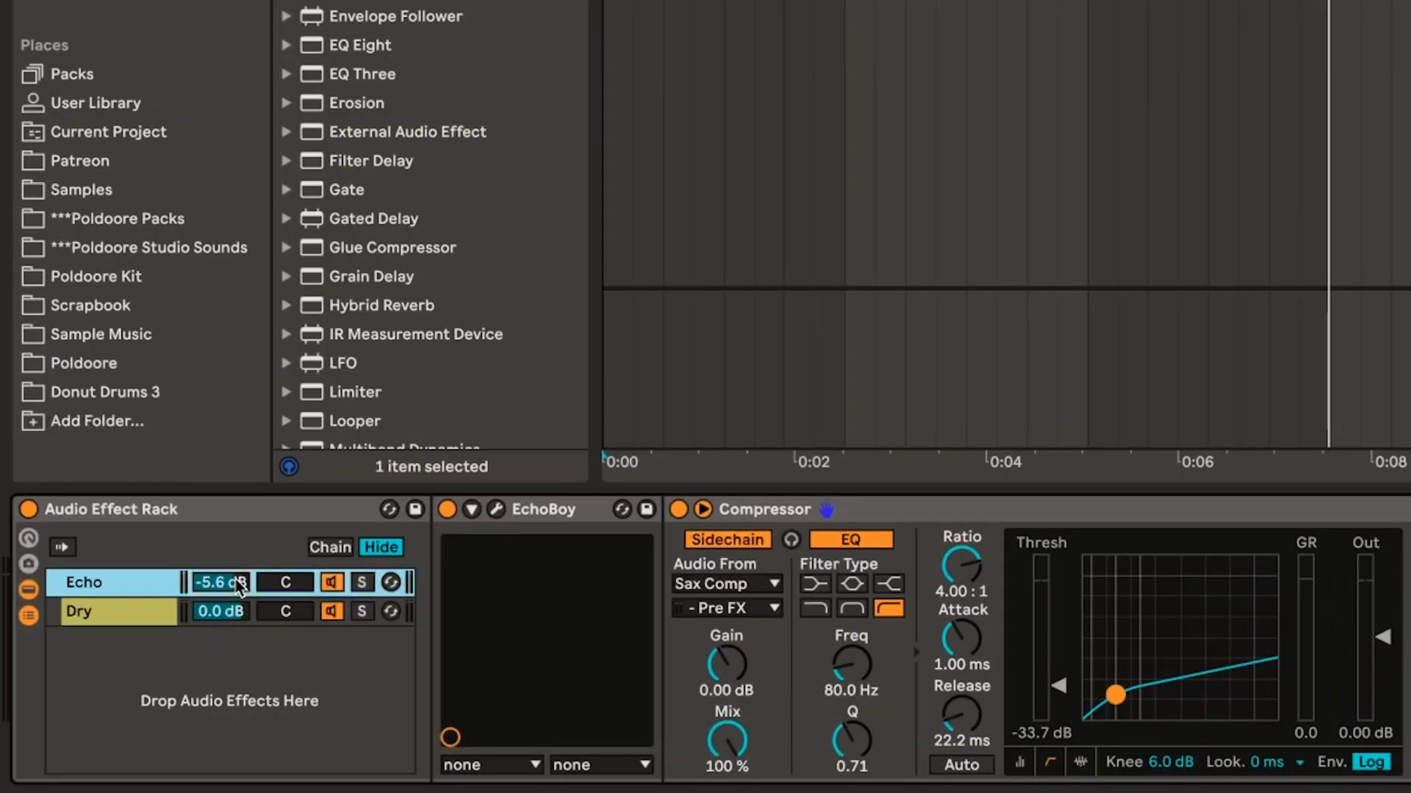Save the Audio Effect Rack preset
This screenshot has width=1411, height=793.
click(415, 509)
